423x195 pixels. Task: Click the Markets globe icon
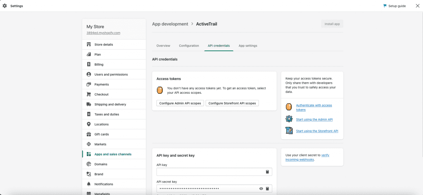[x=89, y=144]
